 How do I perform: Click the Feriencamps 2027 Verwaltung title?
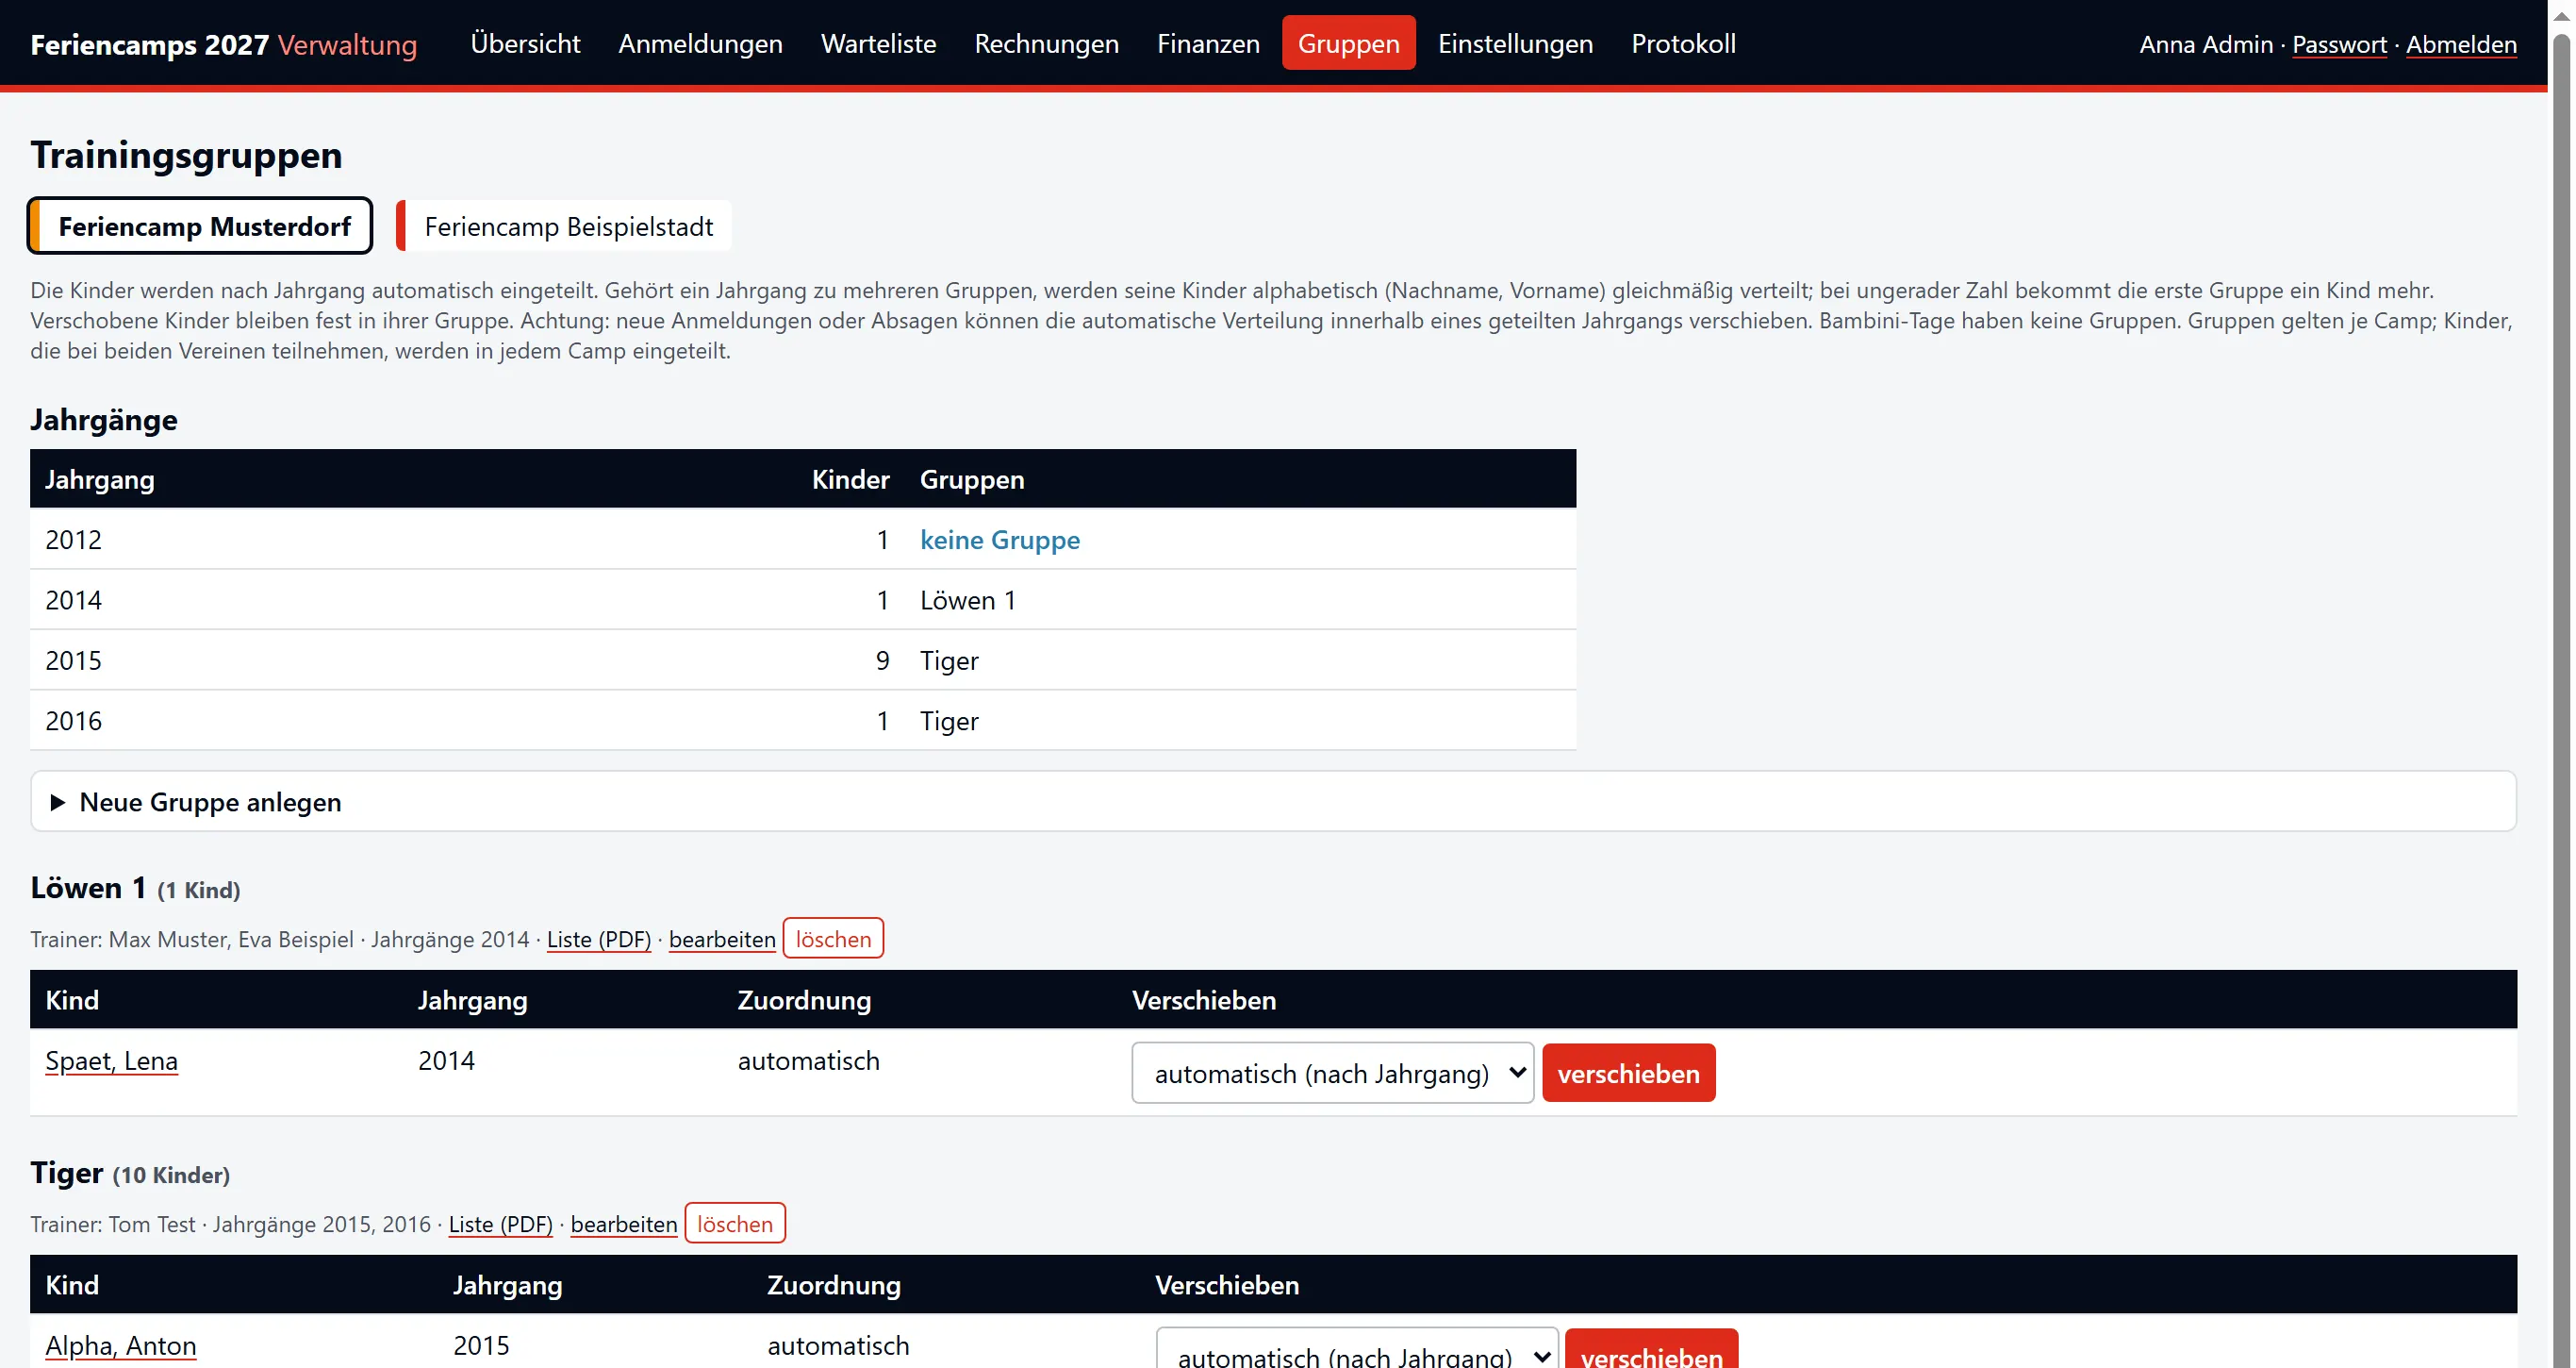224,45
